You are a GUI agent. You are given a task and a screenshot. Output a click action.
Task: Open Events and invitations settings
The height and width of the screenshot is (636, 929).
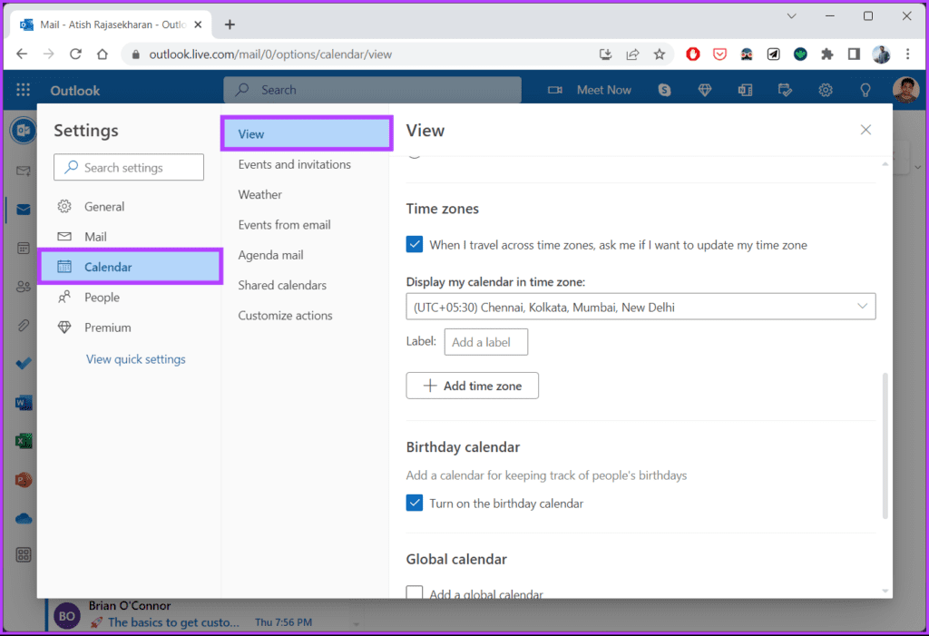pyautogui.click(x=295, y=164)
